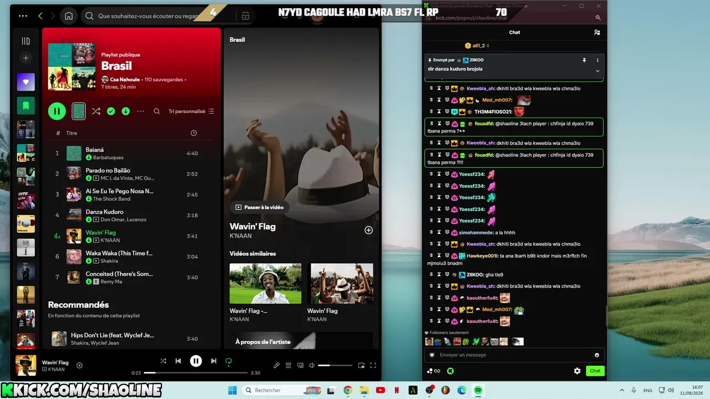Open the Windows Start menu
Viewport: 710px width, 399px height.
pos(232,390)
